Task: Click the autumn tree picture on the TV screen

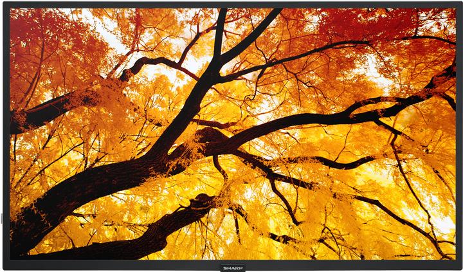Action: pos(233,134)
